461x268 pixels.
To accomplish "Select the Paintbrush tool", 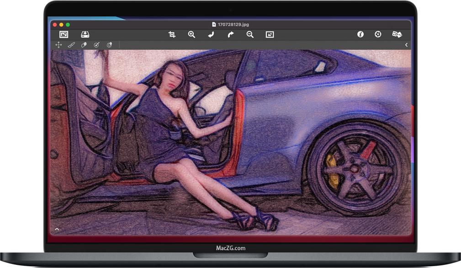I will pyautogui.click(x=70, y=45).
